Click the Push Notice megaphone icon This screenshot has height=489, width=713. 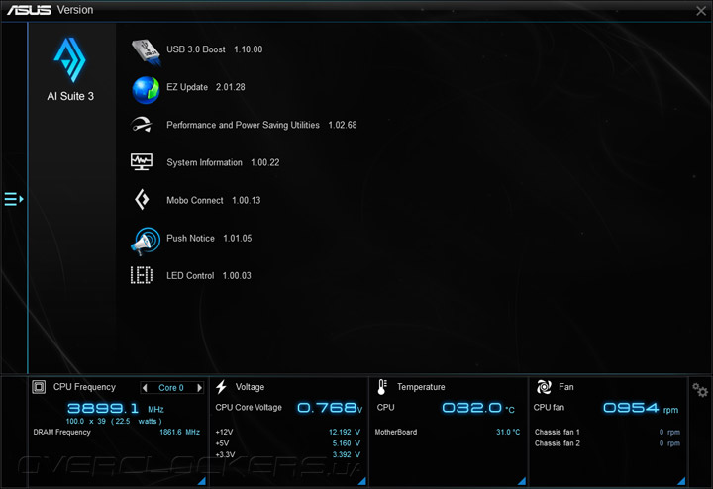[x=146, y=241]
